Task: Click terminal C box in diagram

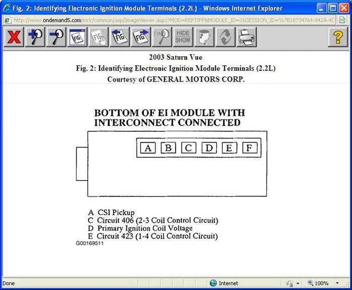Action: tap(189, 148)
